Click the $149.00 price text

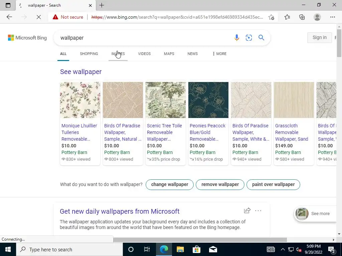coord(284,146)
